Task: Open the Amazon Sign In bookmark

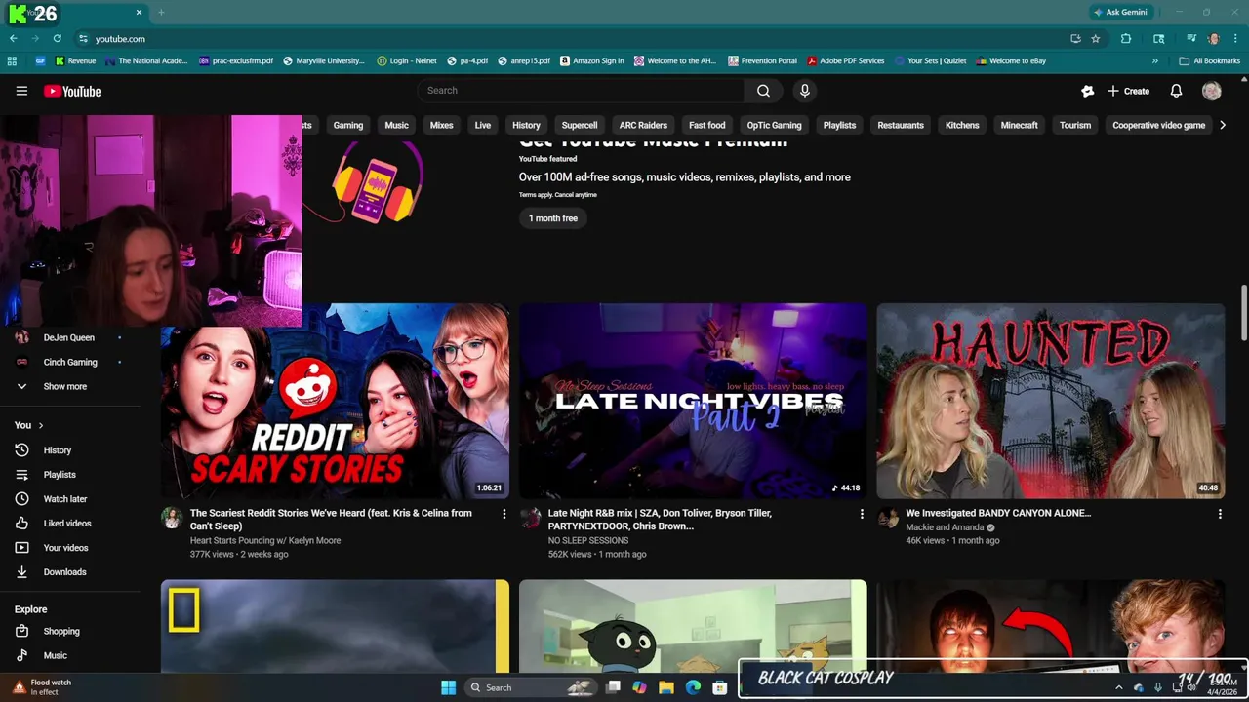Action: click(592, 60)
